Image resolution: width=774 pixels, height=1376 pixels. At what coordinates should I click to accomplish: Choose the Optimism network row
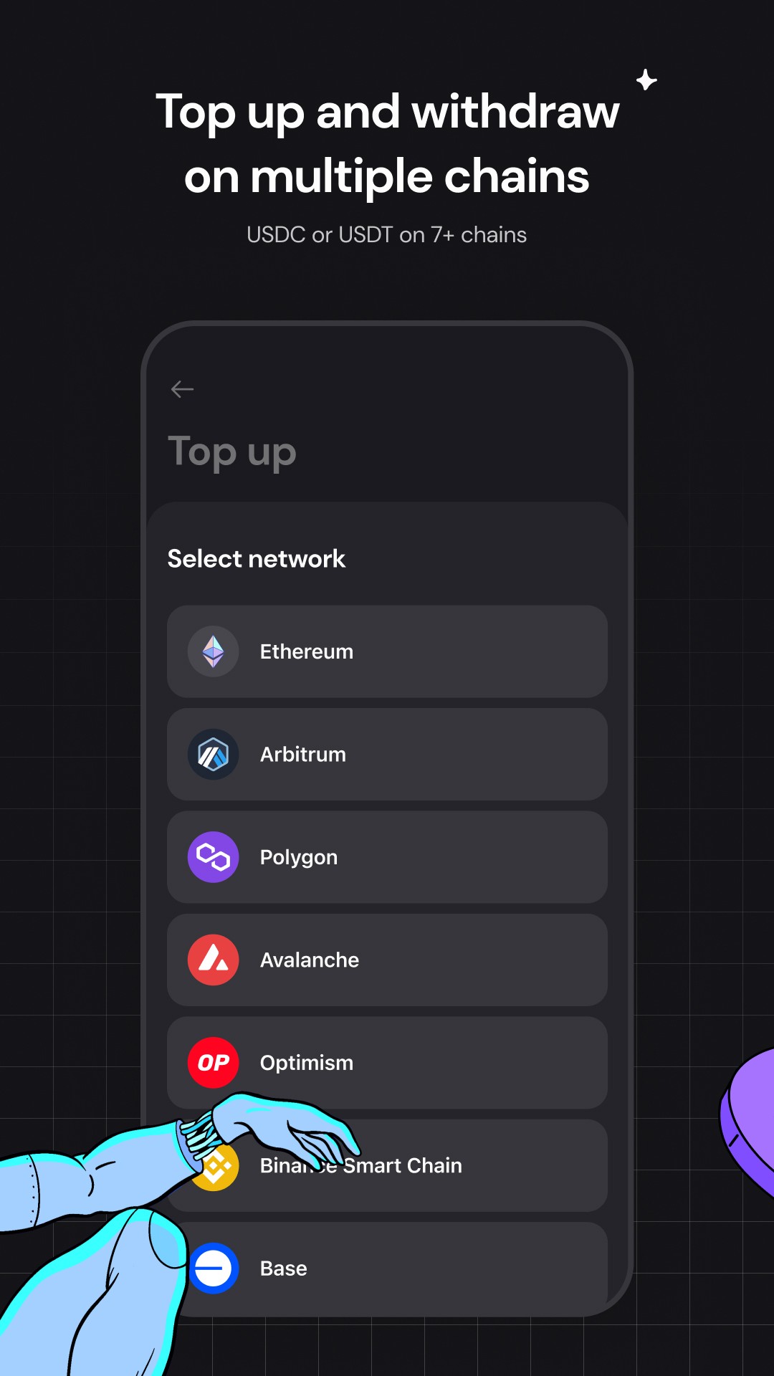coord(387,1063)
